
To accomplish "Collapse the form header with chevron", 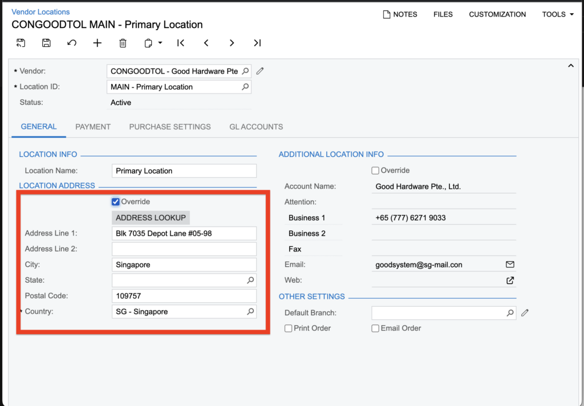I will click(x=570, y=66).
